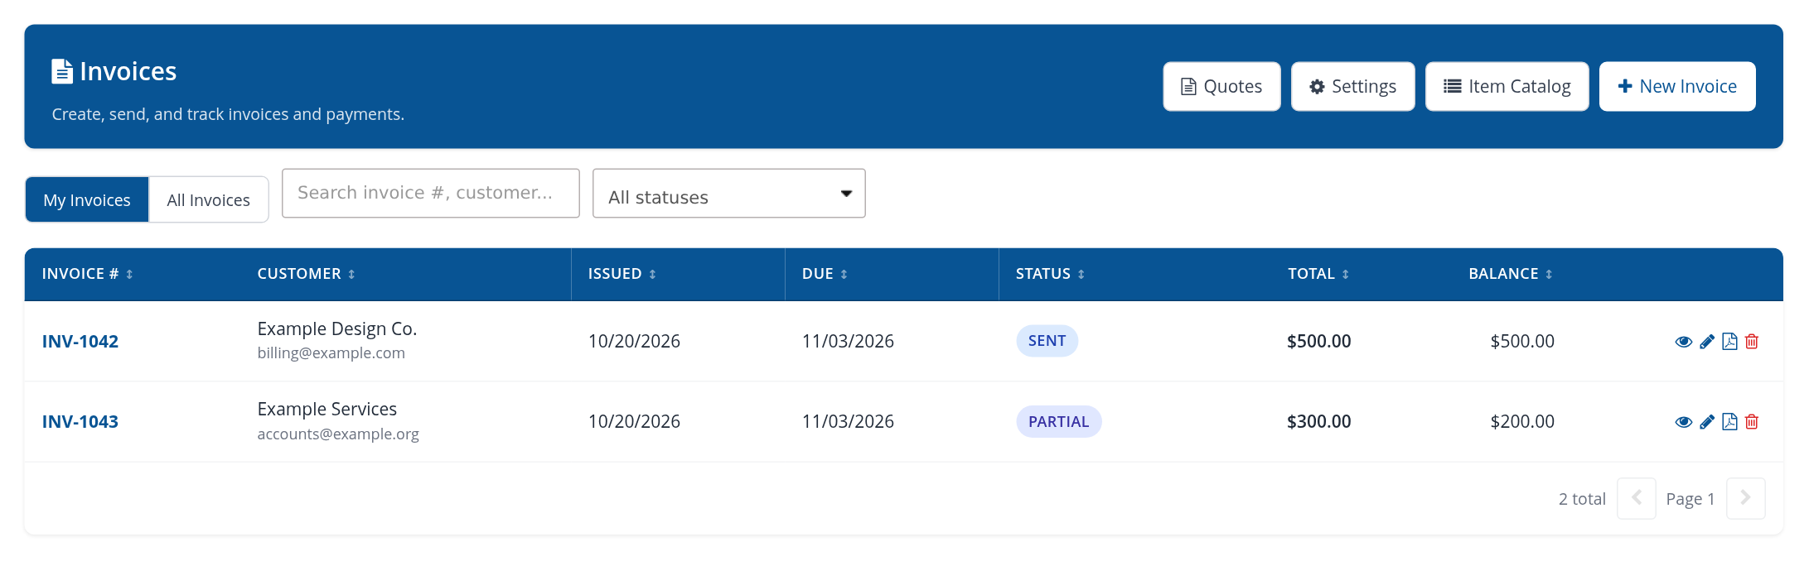Sort table by Customer column
This screenshot has height=561, width=1809.
click(306, 274)
